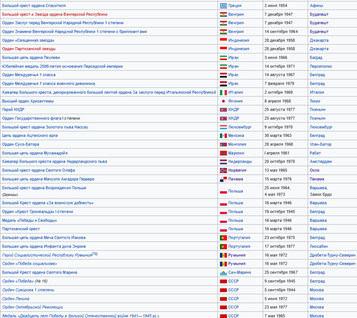Open Греция country link

[x=235, y=6]
